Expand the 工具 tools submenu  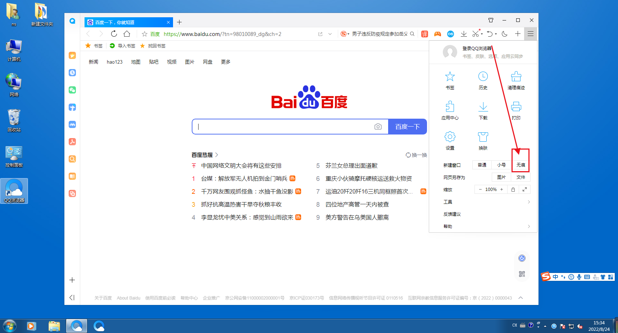[x=529, y=202]
